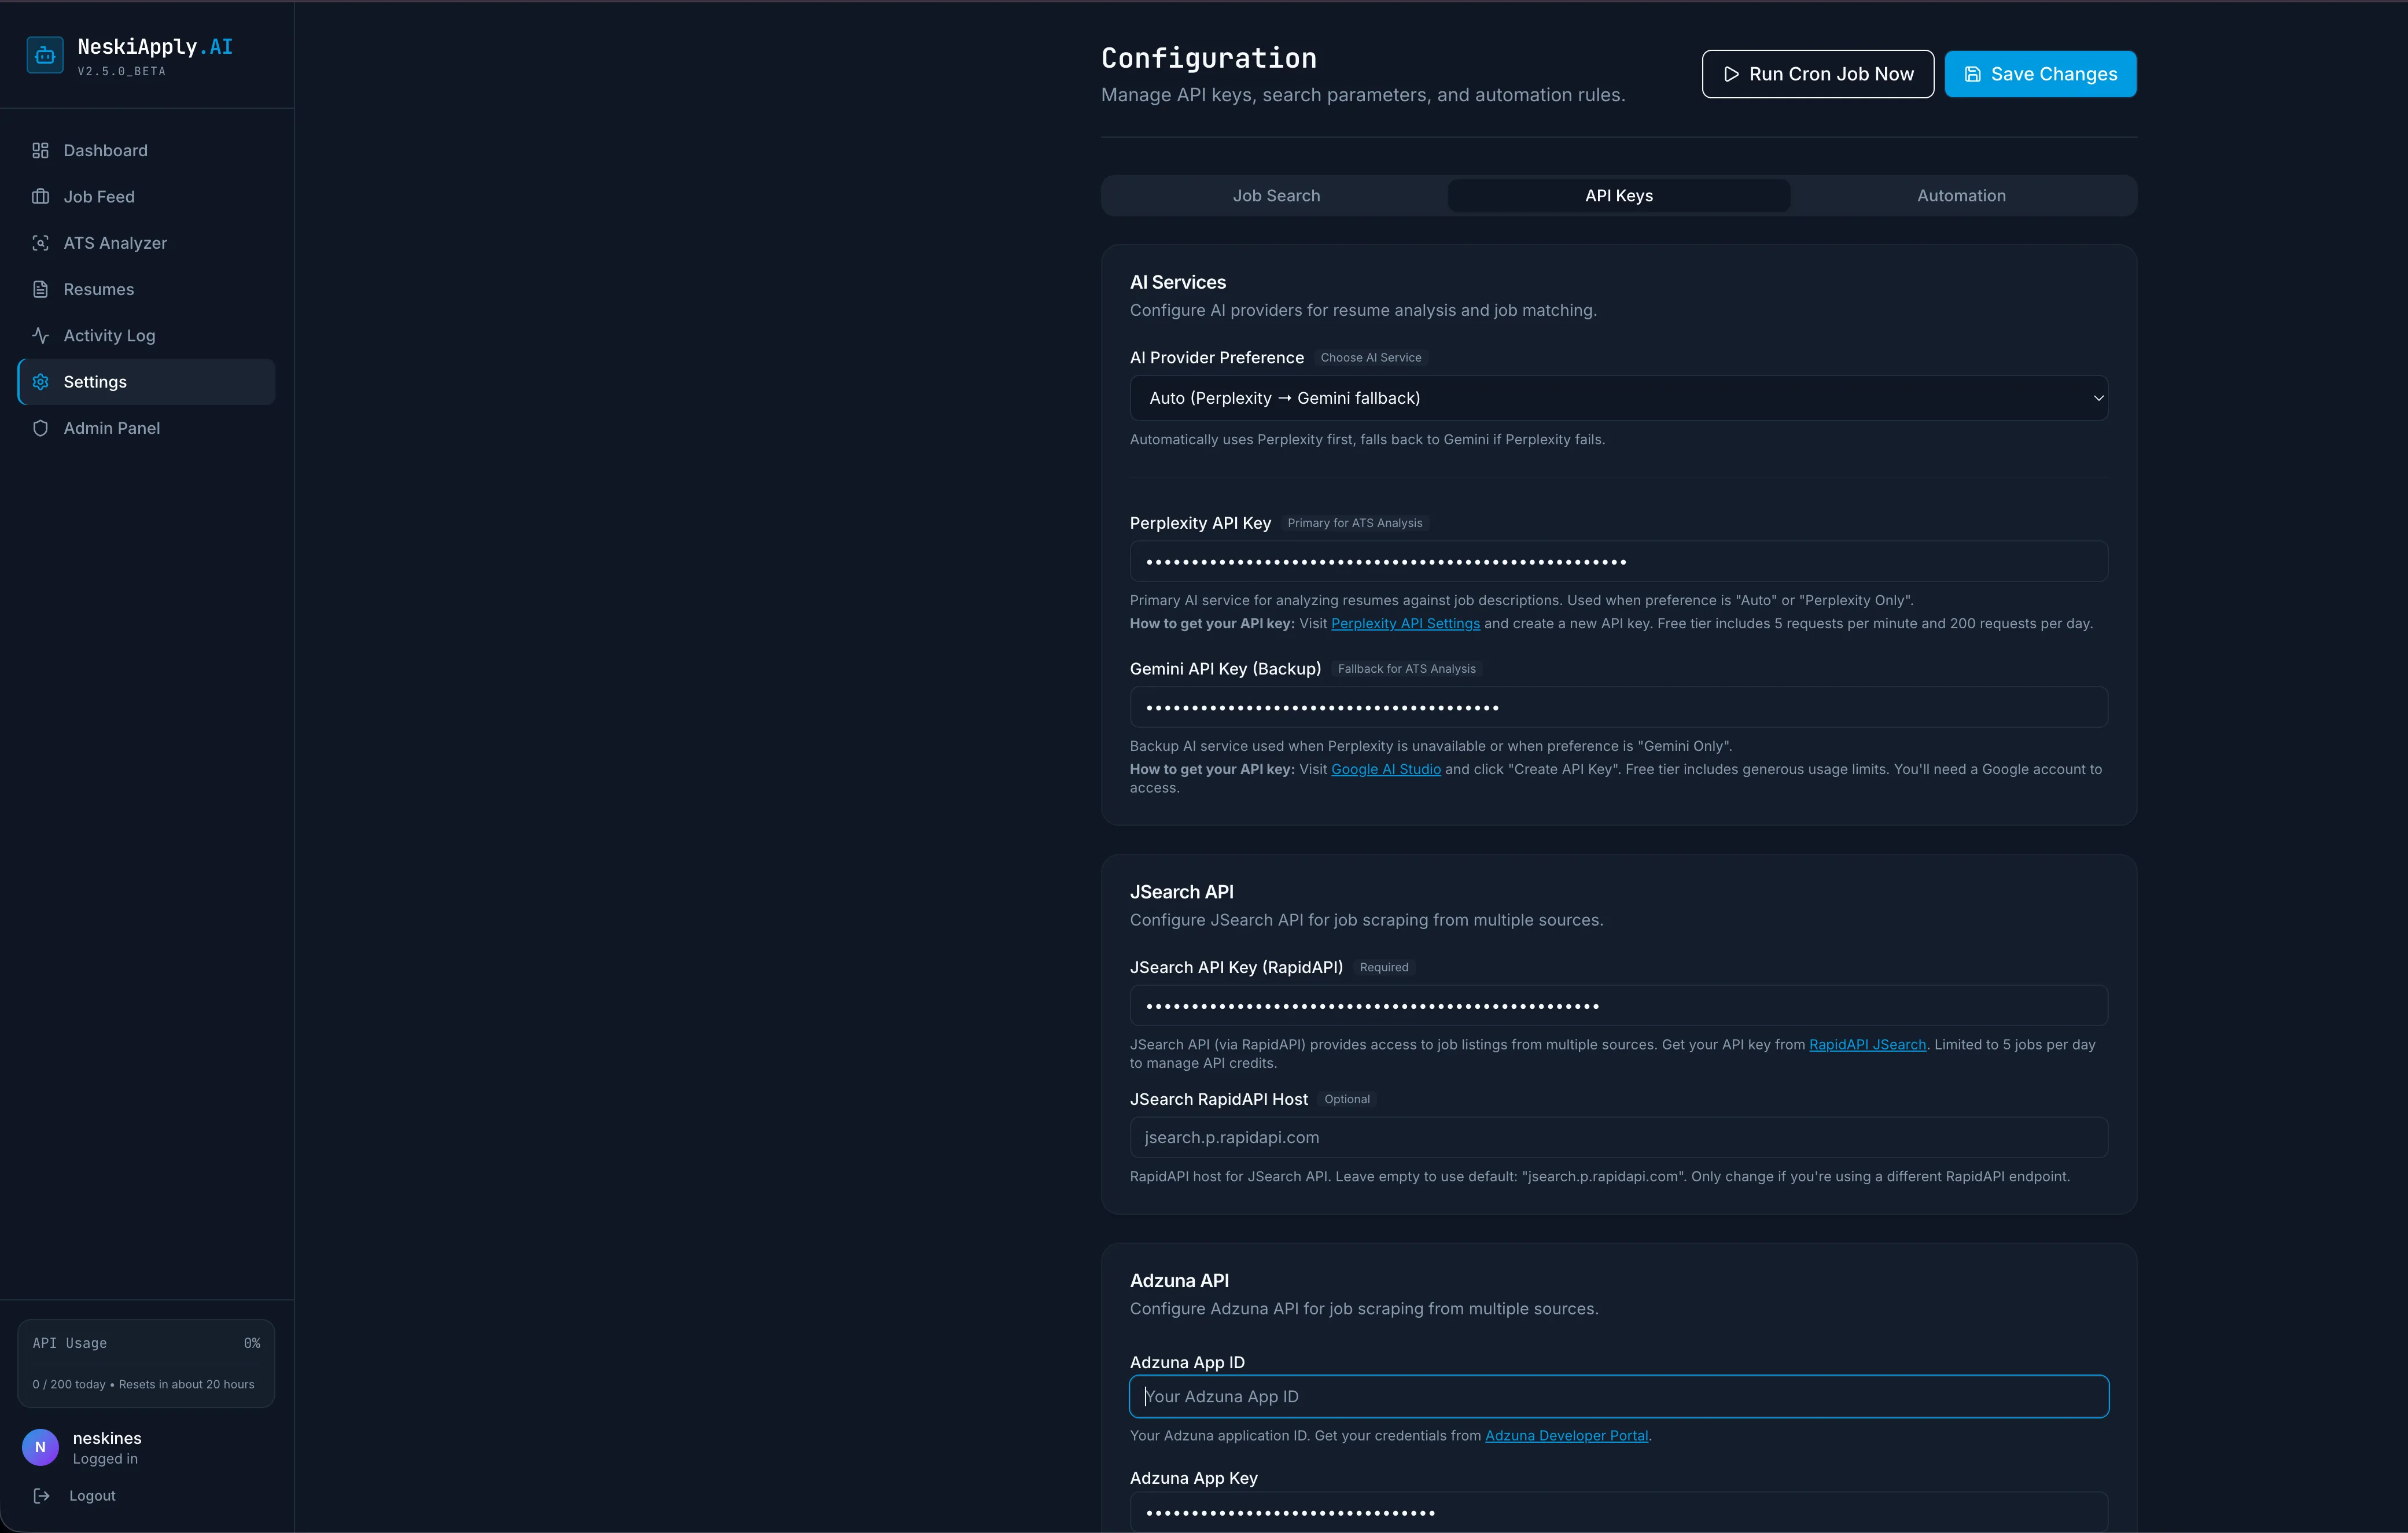
Task: Click the API Usage panel
Action: [x=146, y=1363]
